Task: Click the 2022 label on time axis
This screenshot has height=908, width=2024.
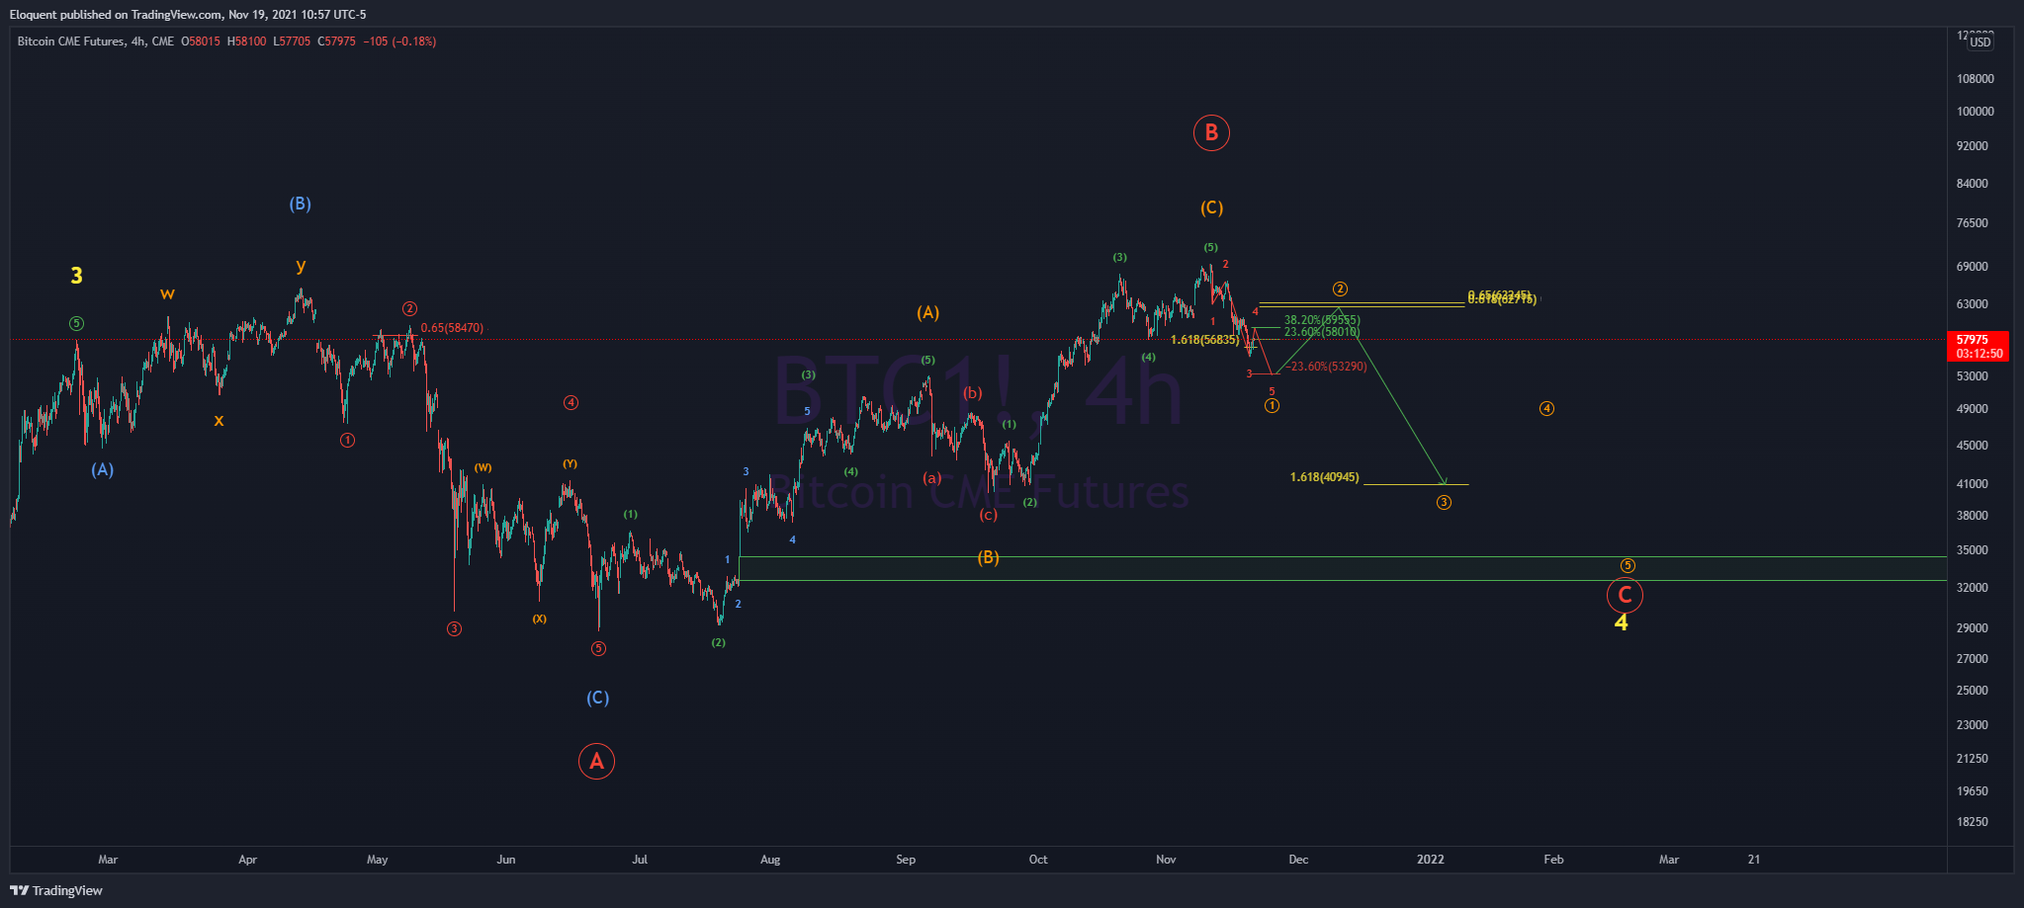Action: [1430, 860]
